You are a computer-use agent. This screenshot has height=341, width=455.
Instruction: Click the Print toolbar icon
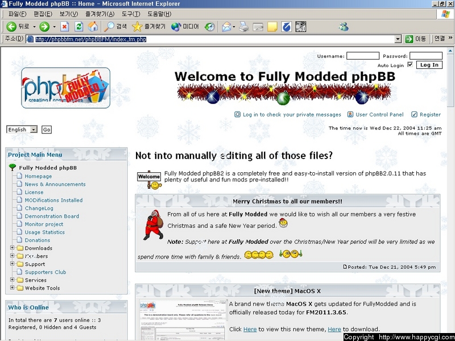pyautogui.click(x=244, y=27)
